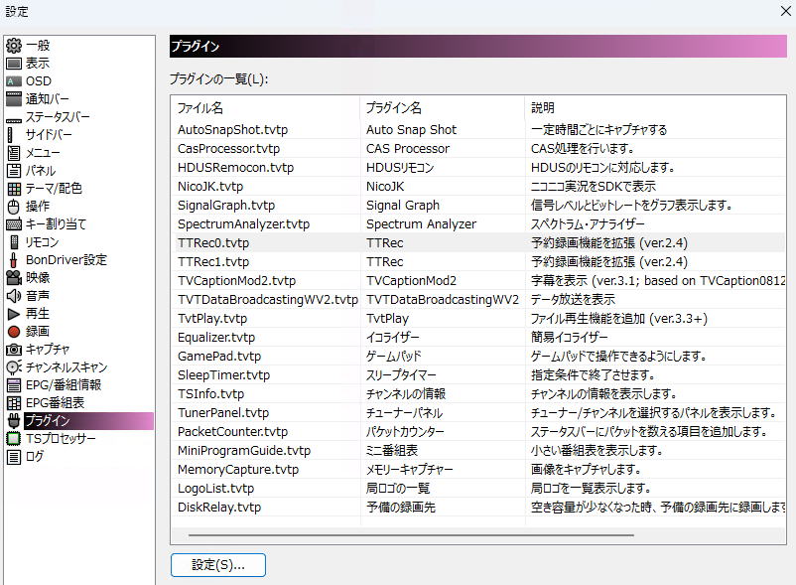796x585 pixels.
Task: Click the red record icon for 録画
Action: point(14,331)
